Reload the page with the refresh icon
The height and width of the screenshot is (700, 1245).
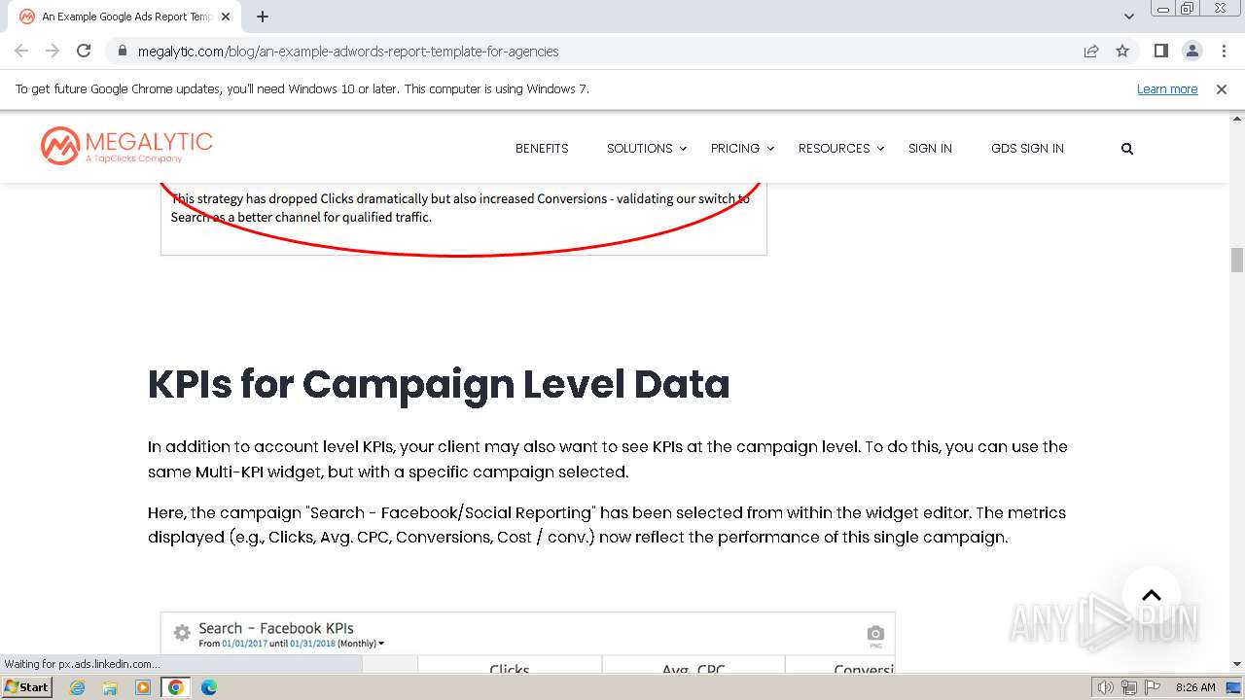(84, 51)
